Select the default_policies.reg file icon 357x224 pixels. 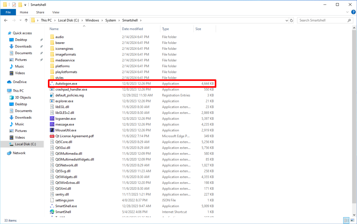coord(52,95)
